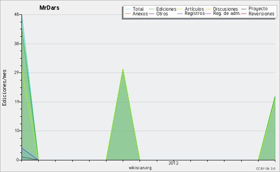The image size is (280, 172).
Task: Click the 48 y-axis value
Action: coord(16,14)
